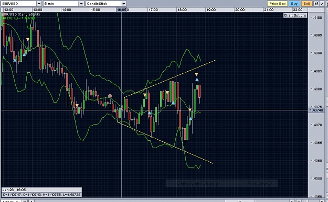Click the 1.4070 price axis label
Viewport: 328px width, 202px height.
(x=316, y=125)
